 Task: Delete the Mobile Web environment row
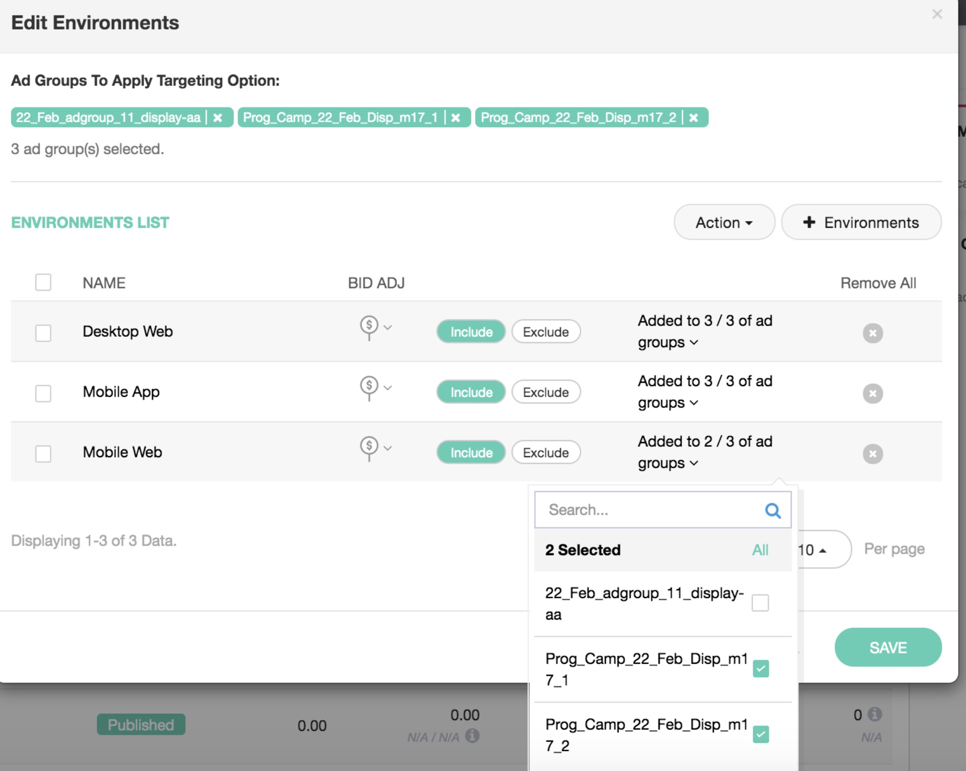872,454
